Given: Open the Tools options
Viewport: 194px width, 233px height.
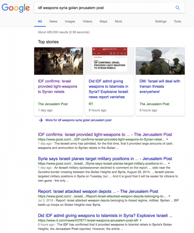Looking at the screenshot, I should [x=178, y=21].
